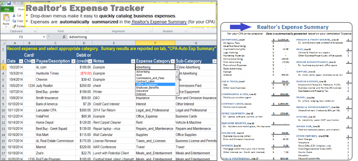The width and height of the screenshot is (358, 161).
Task: Select column F header
Action: click(155, 43)
